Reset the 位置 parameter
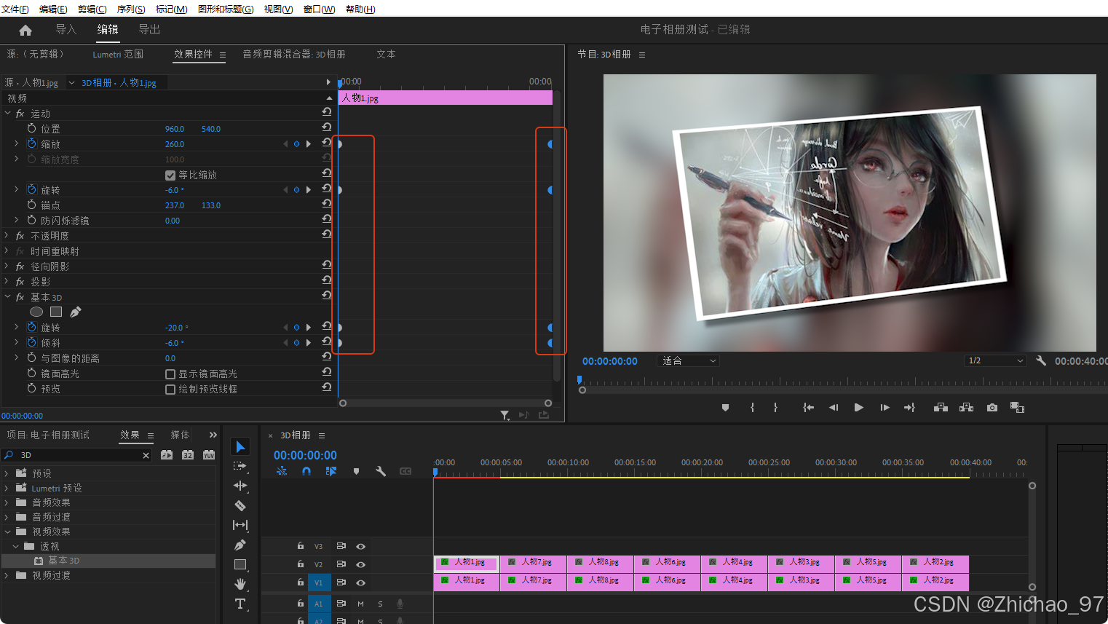Image resolution: width=1108 pixels, height=624 pixels. tap(326, 127)
